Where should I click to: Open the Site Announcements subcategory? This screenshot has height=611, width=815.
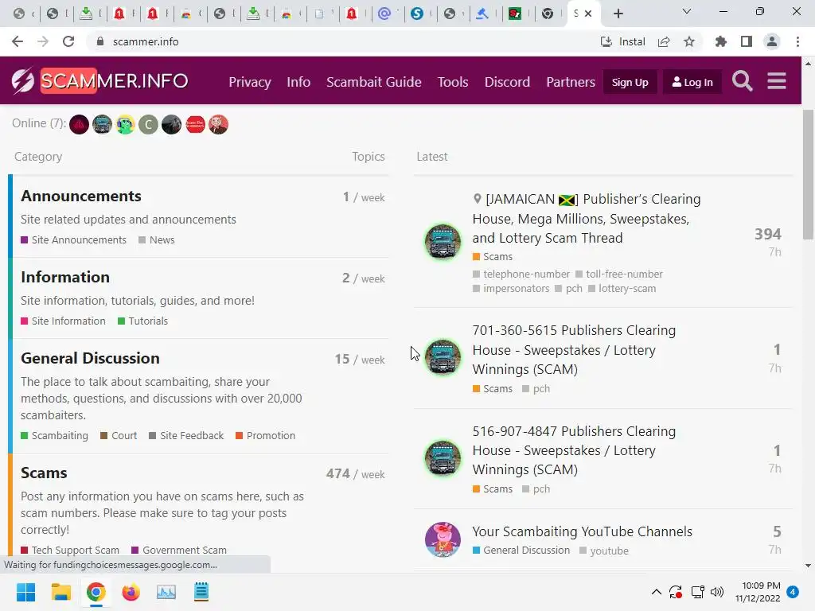[73, 240]
